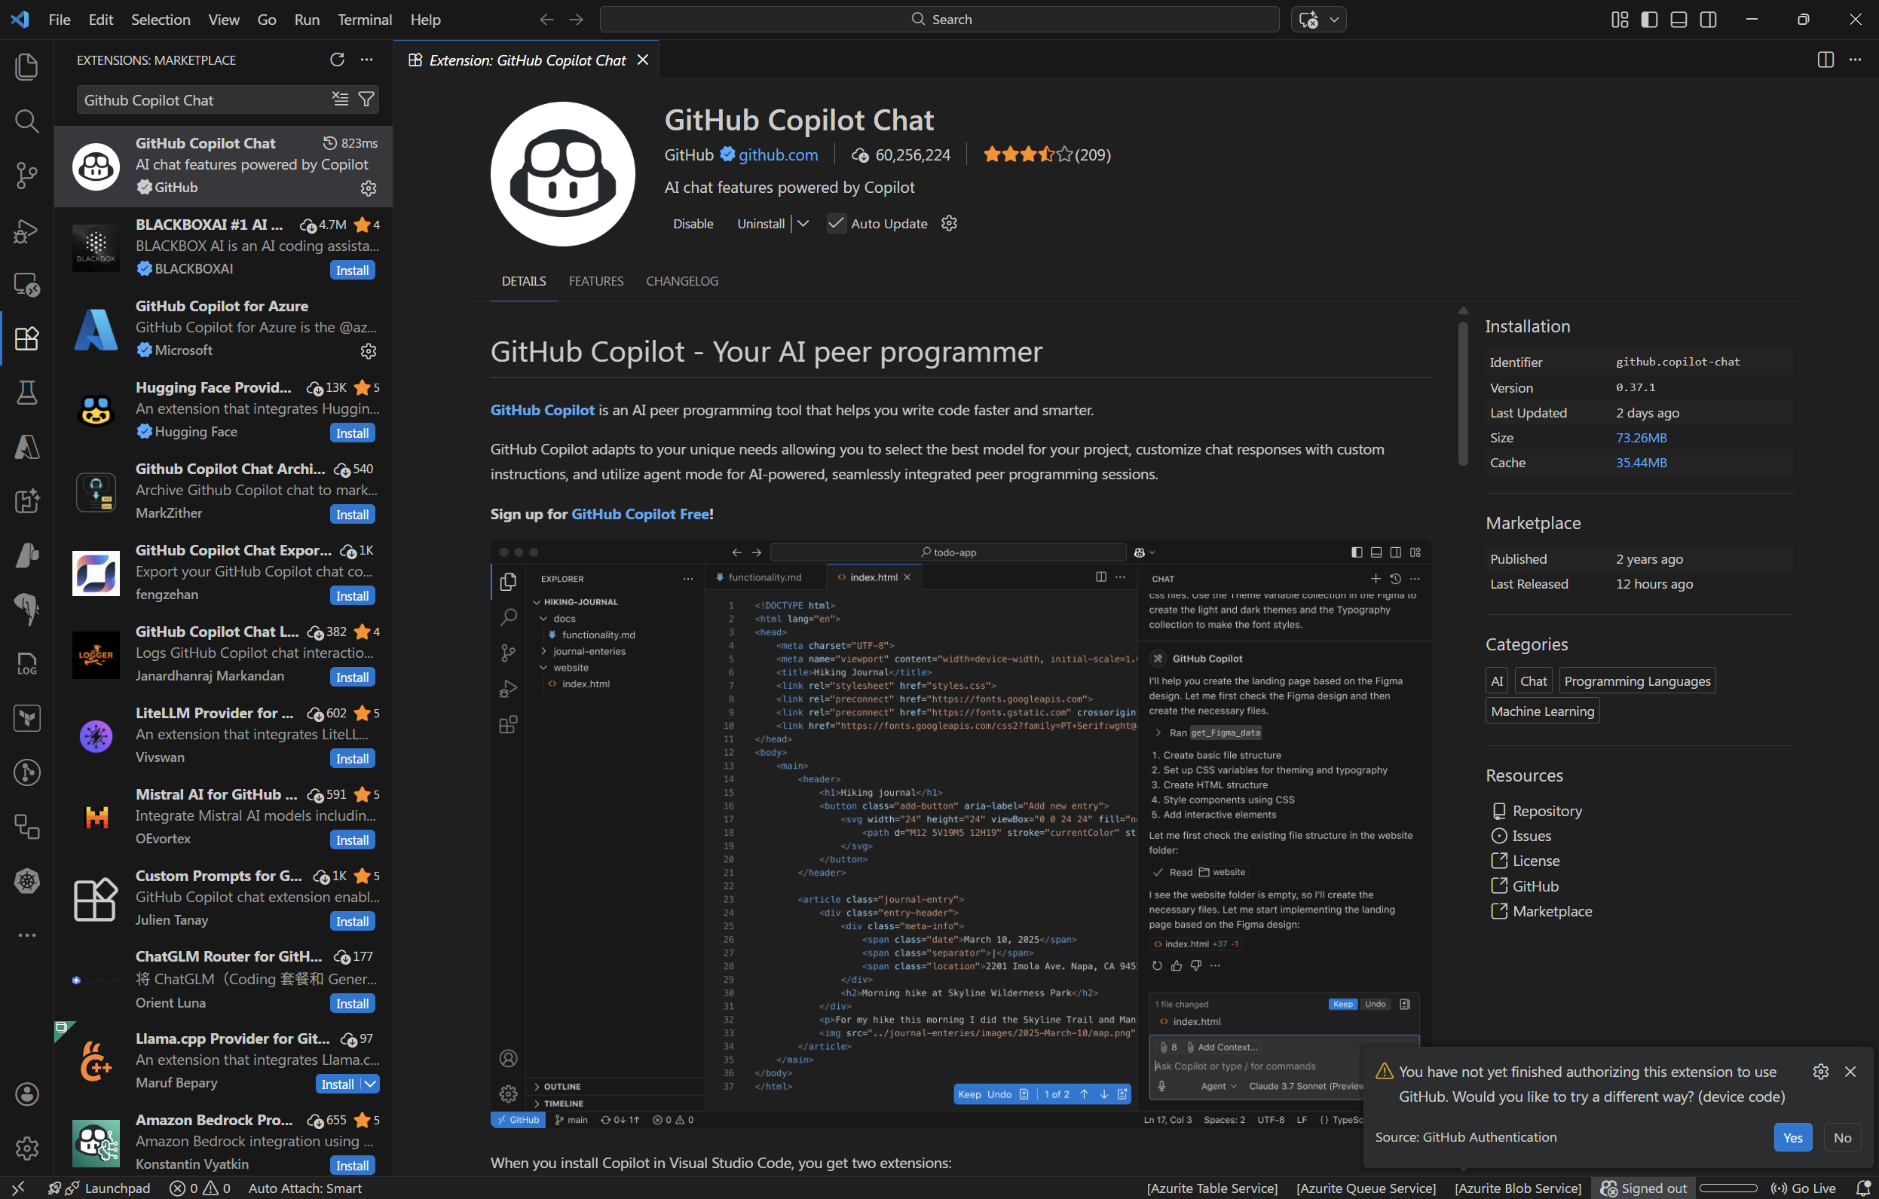Toggle Secondary Side Bar visibility
This screenshot has width=1879, height=1199.
click(1708, 20)
